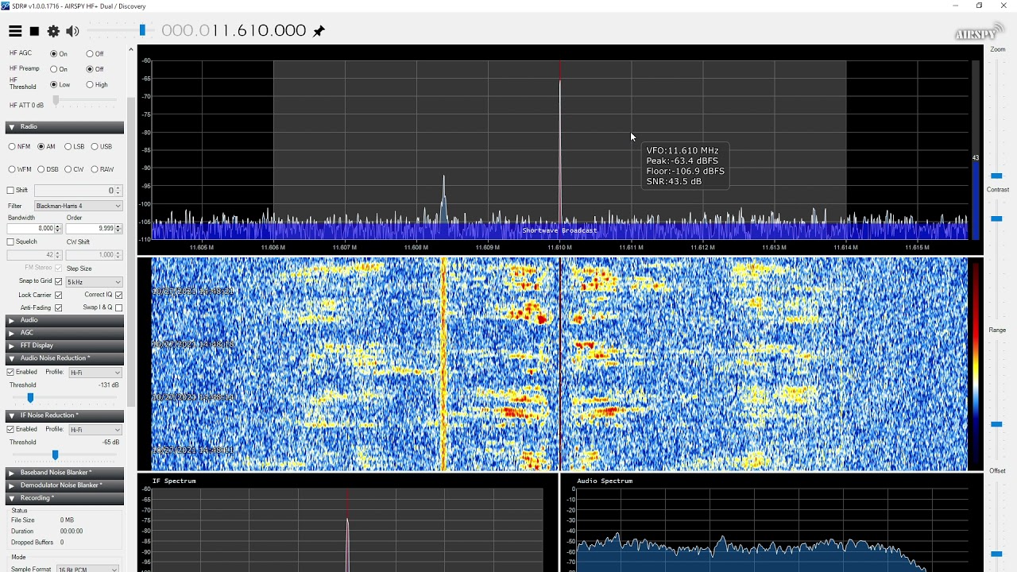
Task: Collapse the Radio panel
Action: [x=64, y=127]
